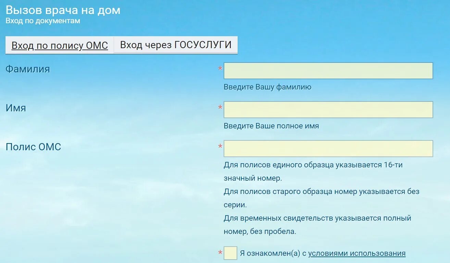
Task: Open the условиями использования link
Action: click(x=357, y=253)
